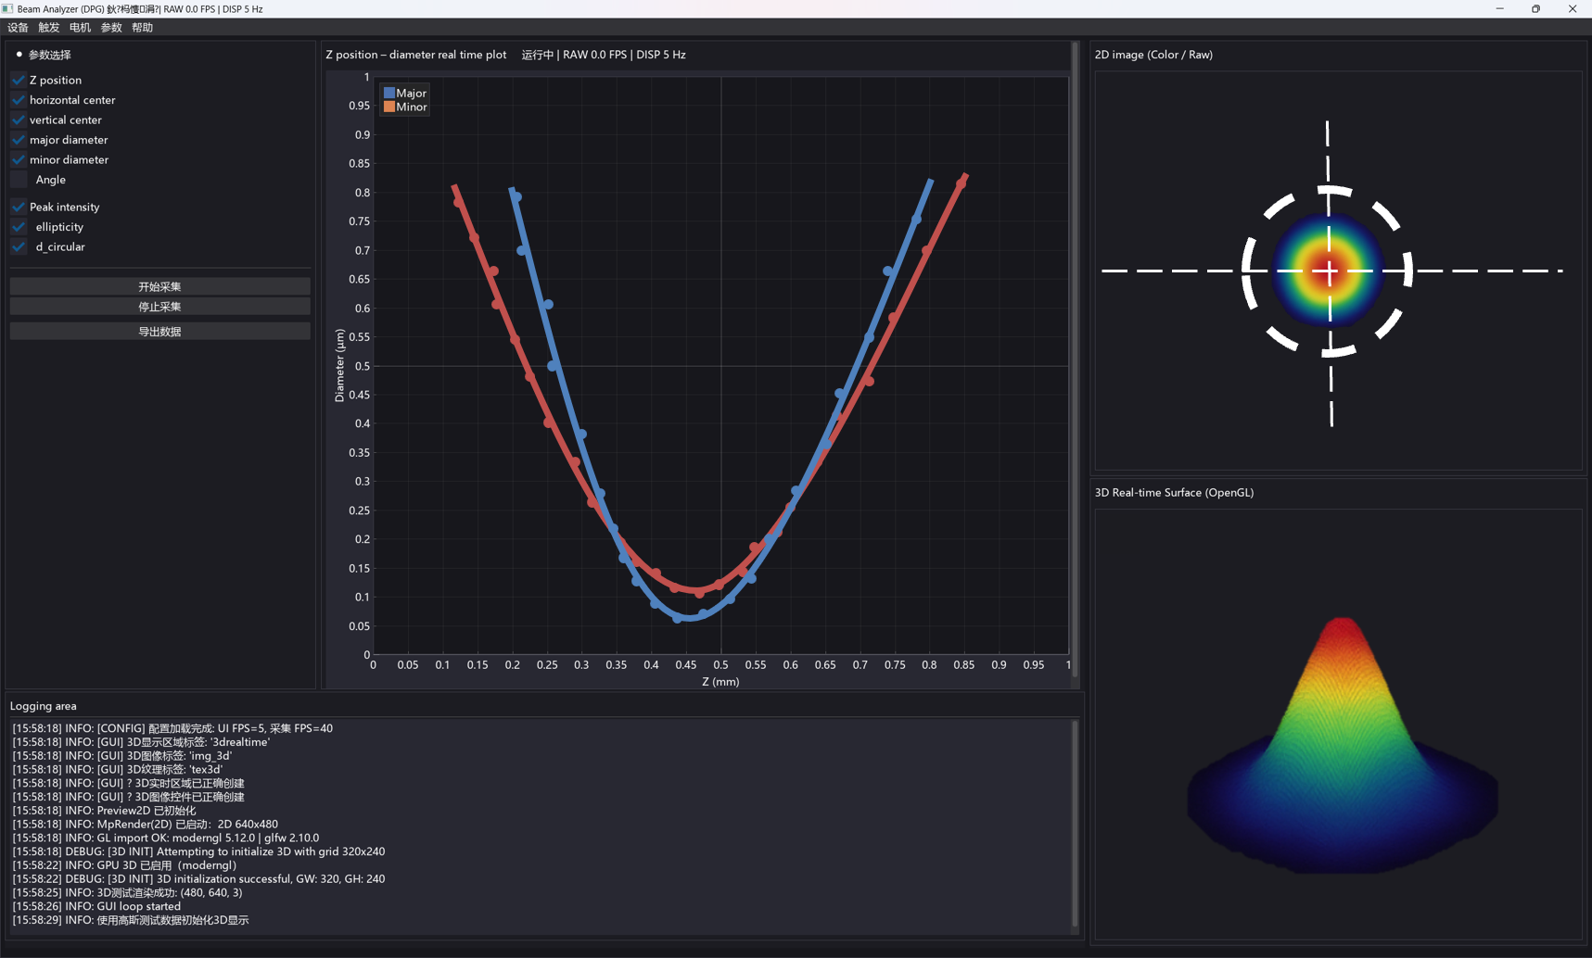
Task: Enable the Angle checkbox
Action: [x=19, y=180]
